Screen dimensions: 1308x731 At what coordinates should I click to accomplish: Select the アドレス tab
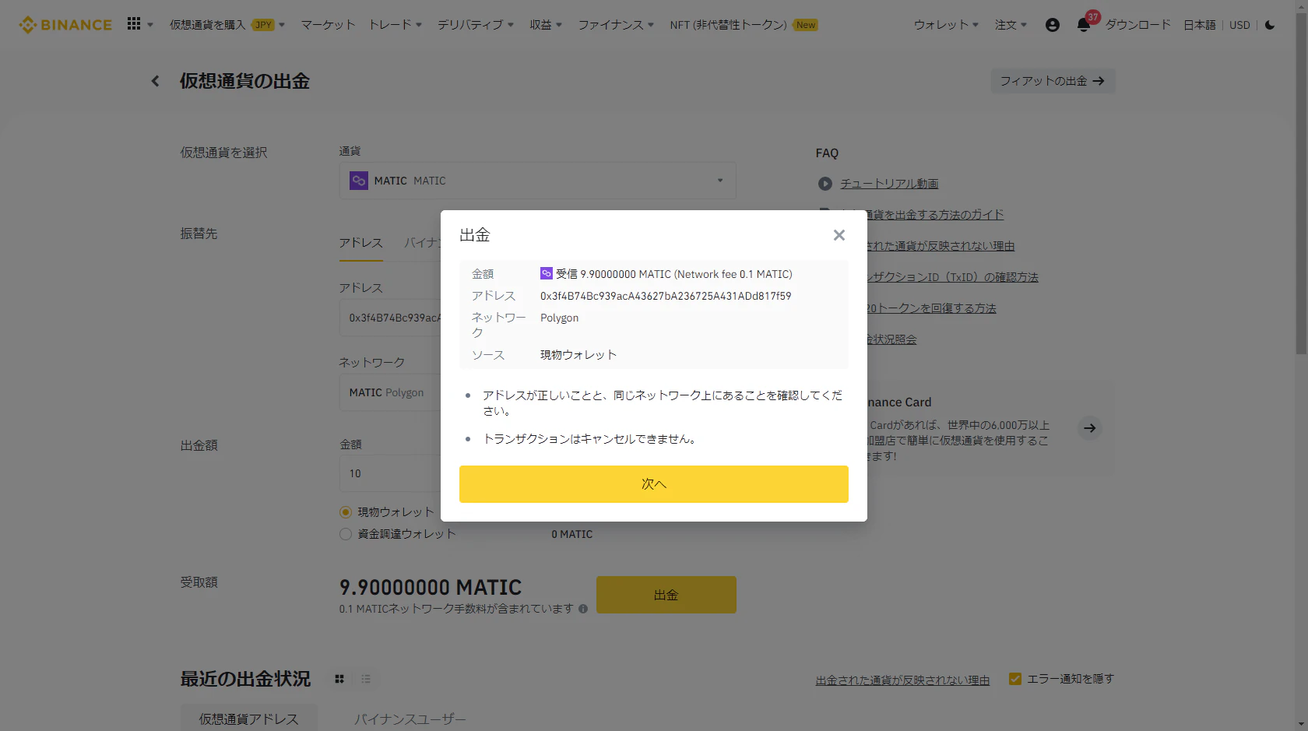(361, 243)
